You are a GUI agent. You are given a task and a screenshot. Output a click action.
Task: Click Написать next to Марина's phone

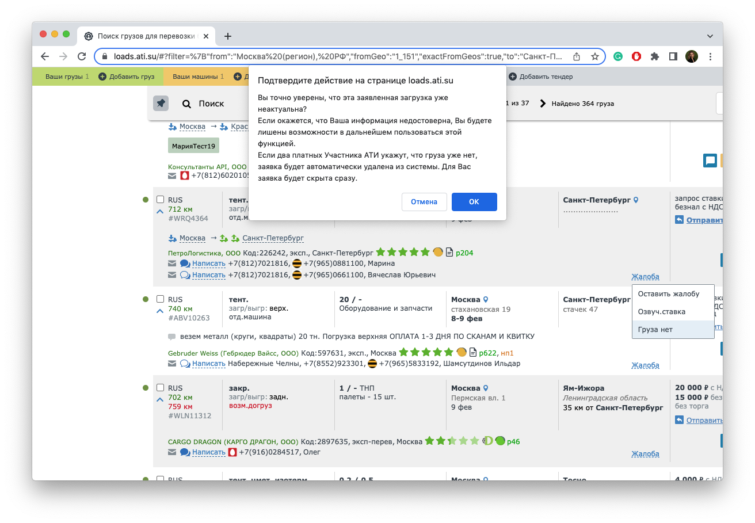click(x=208, y=264)
